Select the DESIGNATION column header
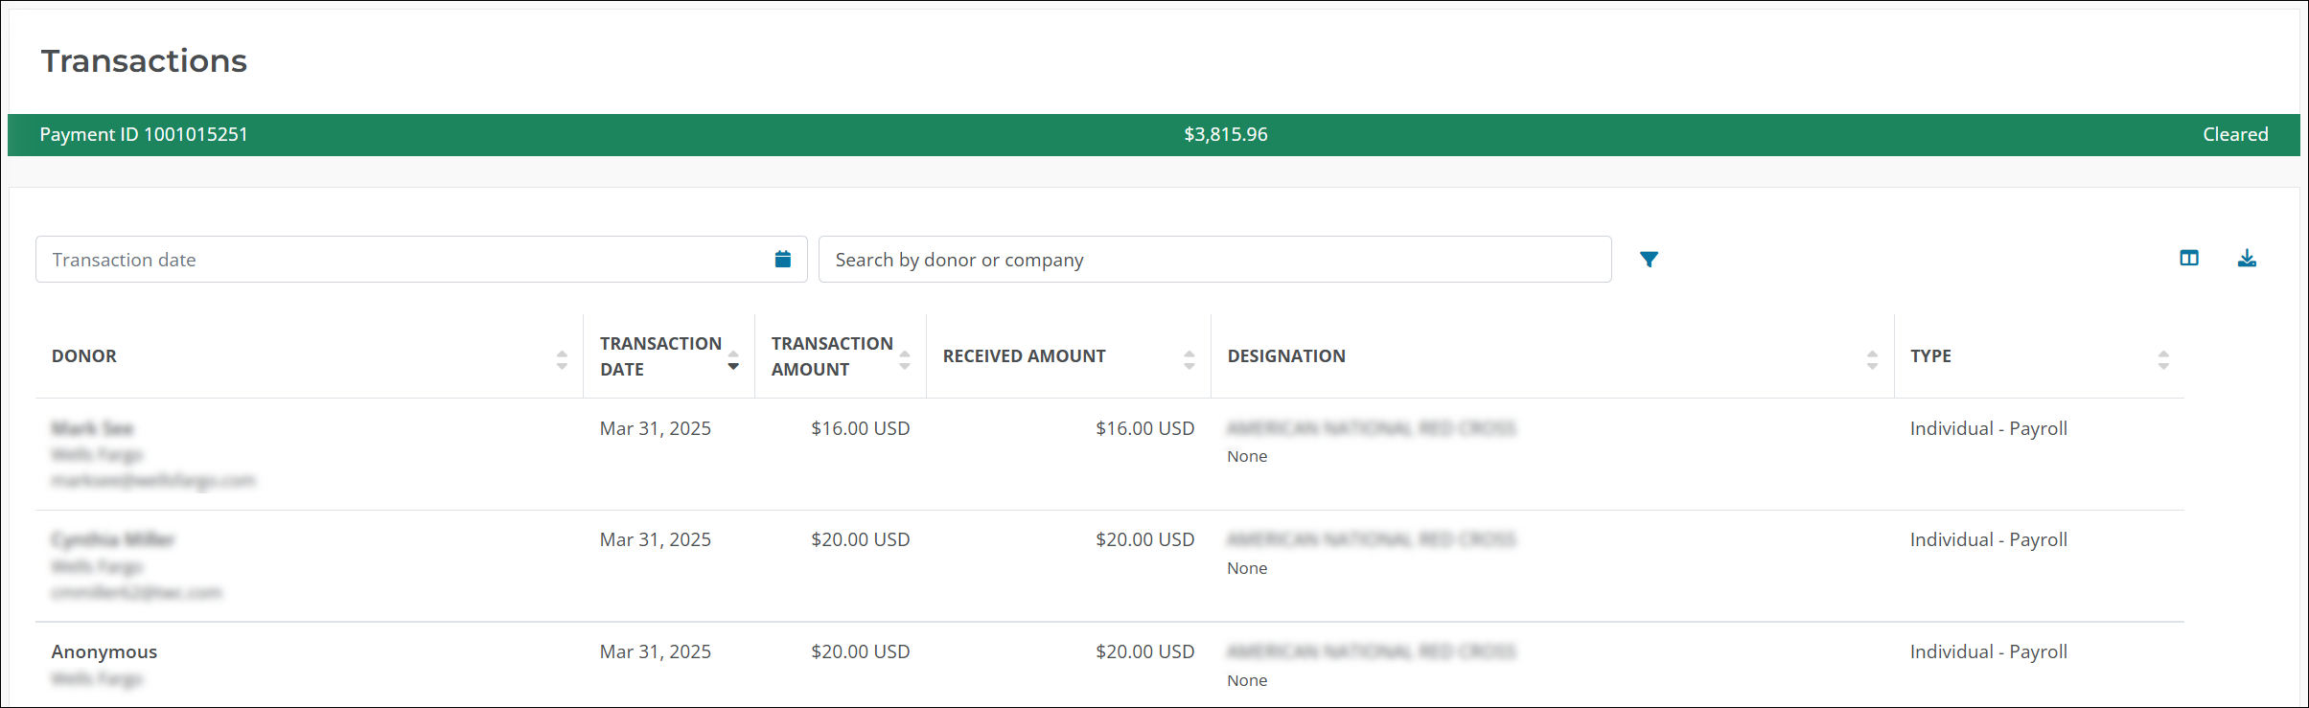 coord(1286,356)
